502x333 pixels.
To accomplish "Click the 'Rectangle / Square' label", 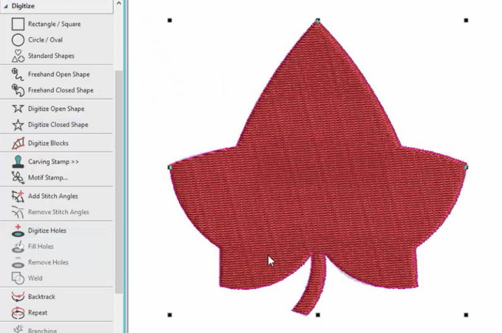I will click(x=54, y=24).
